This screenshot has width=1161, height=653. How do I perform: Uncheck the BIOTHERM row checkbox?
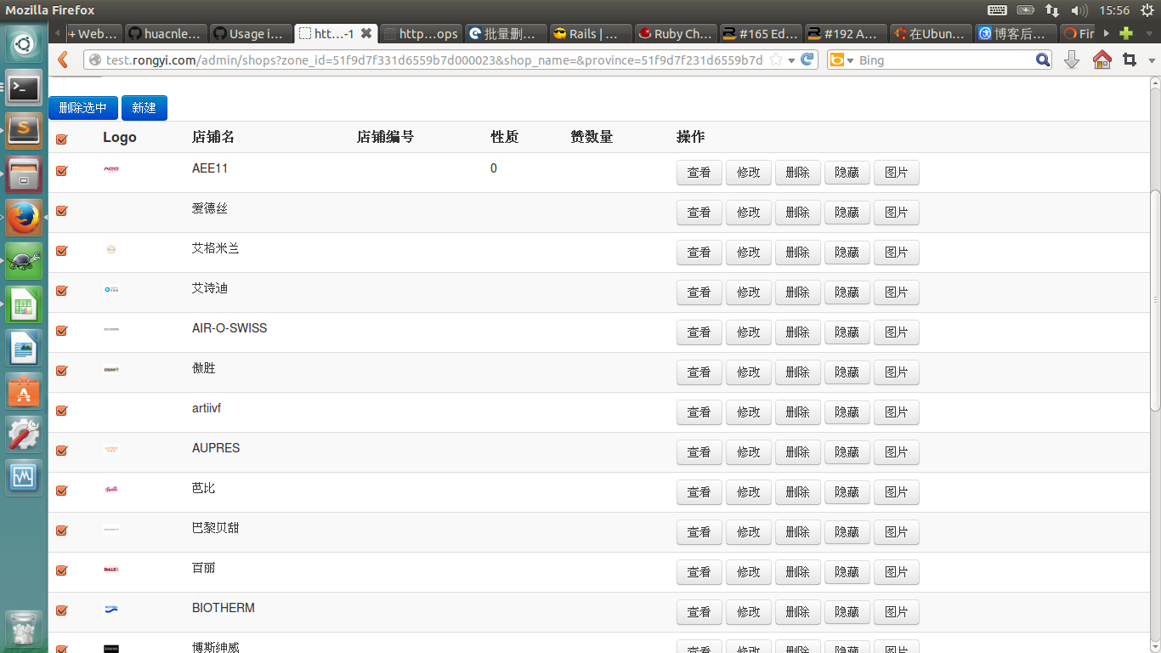point(61,610)
